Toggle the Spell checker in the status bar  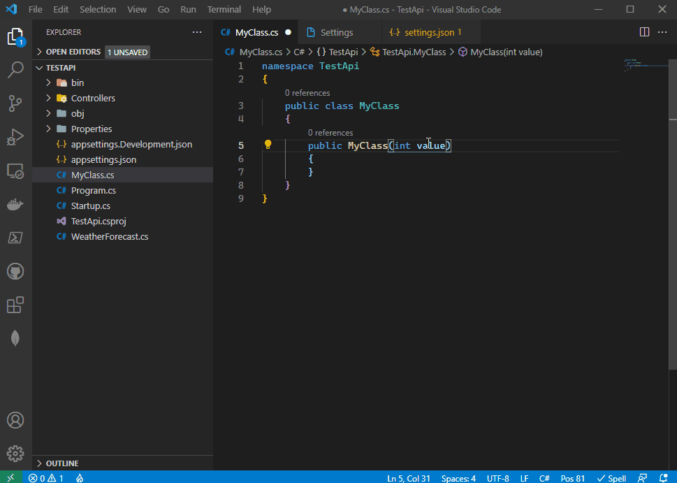pyautogui.click(x=611, y=478)
